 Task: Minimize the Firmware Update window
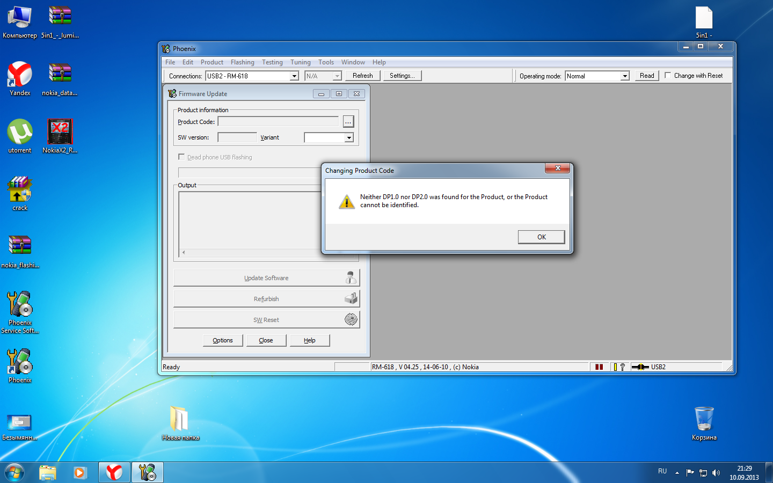tap(321, 94)
